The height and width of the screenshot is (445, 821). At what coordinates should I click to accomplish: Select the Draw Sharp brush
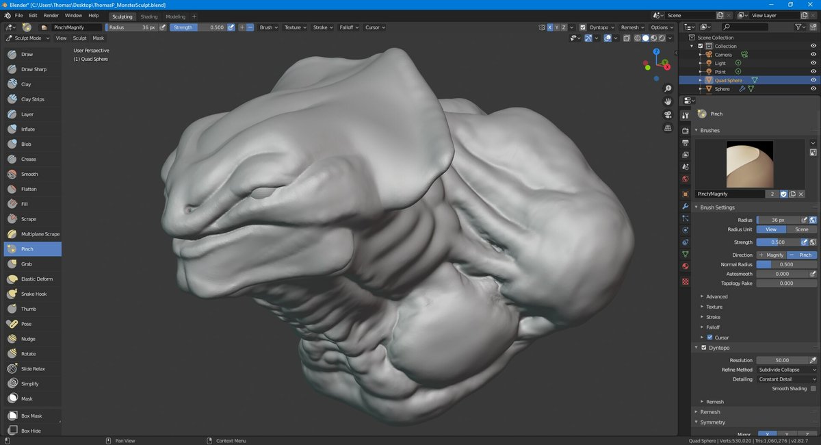pos(32,69)
